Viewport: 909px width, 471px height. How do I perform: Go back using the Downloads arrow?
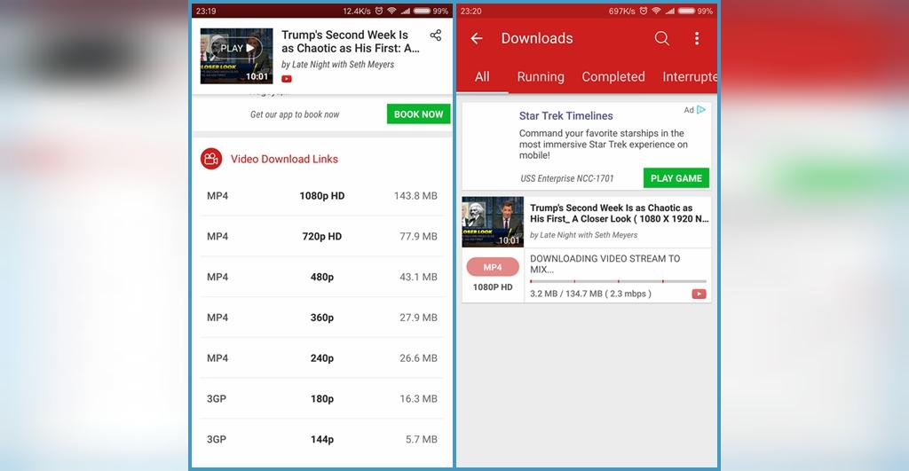(x=477, y=38)
